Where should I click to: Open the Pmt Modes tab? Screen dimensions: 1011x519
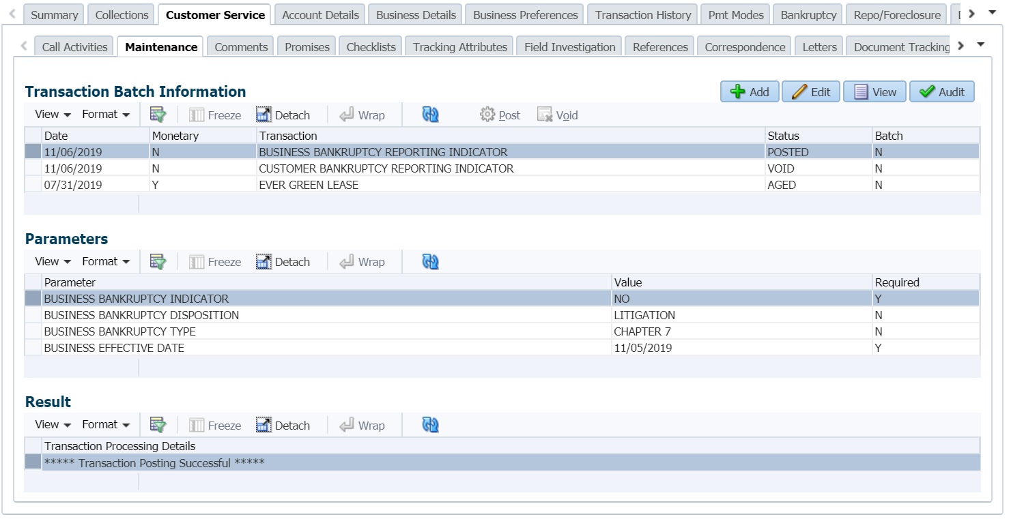[736, 15]
